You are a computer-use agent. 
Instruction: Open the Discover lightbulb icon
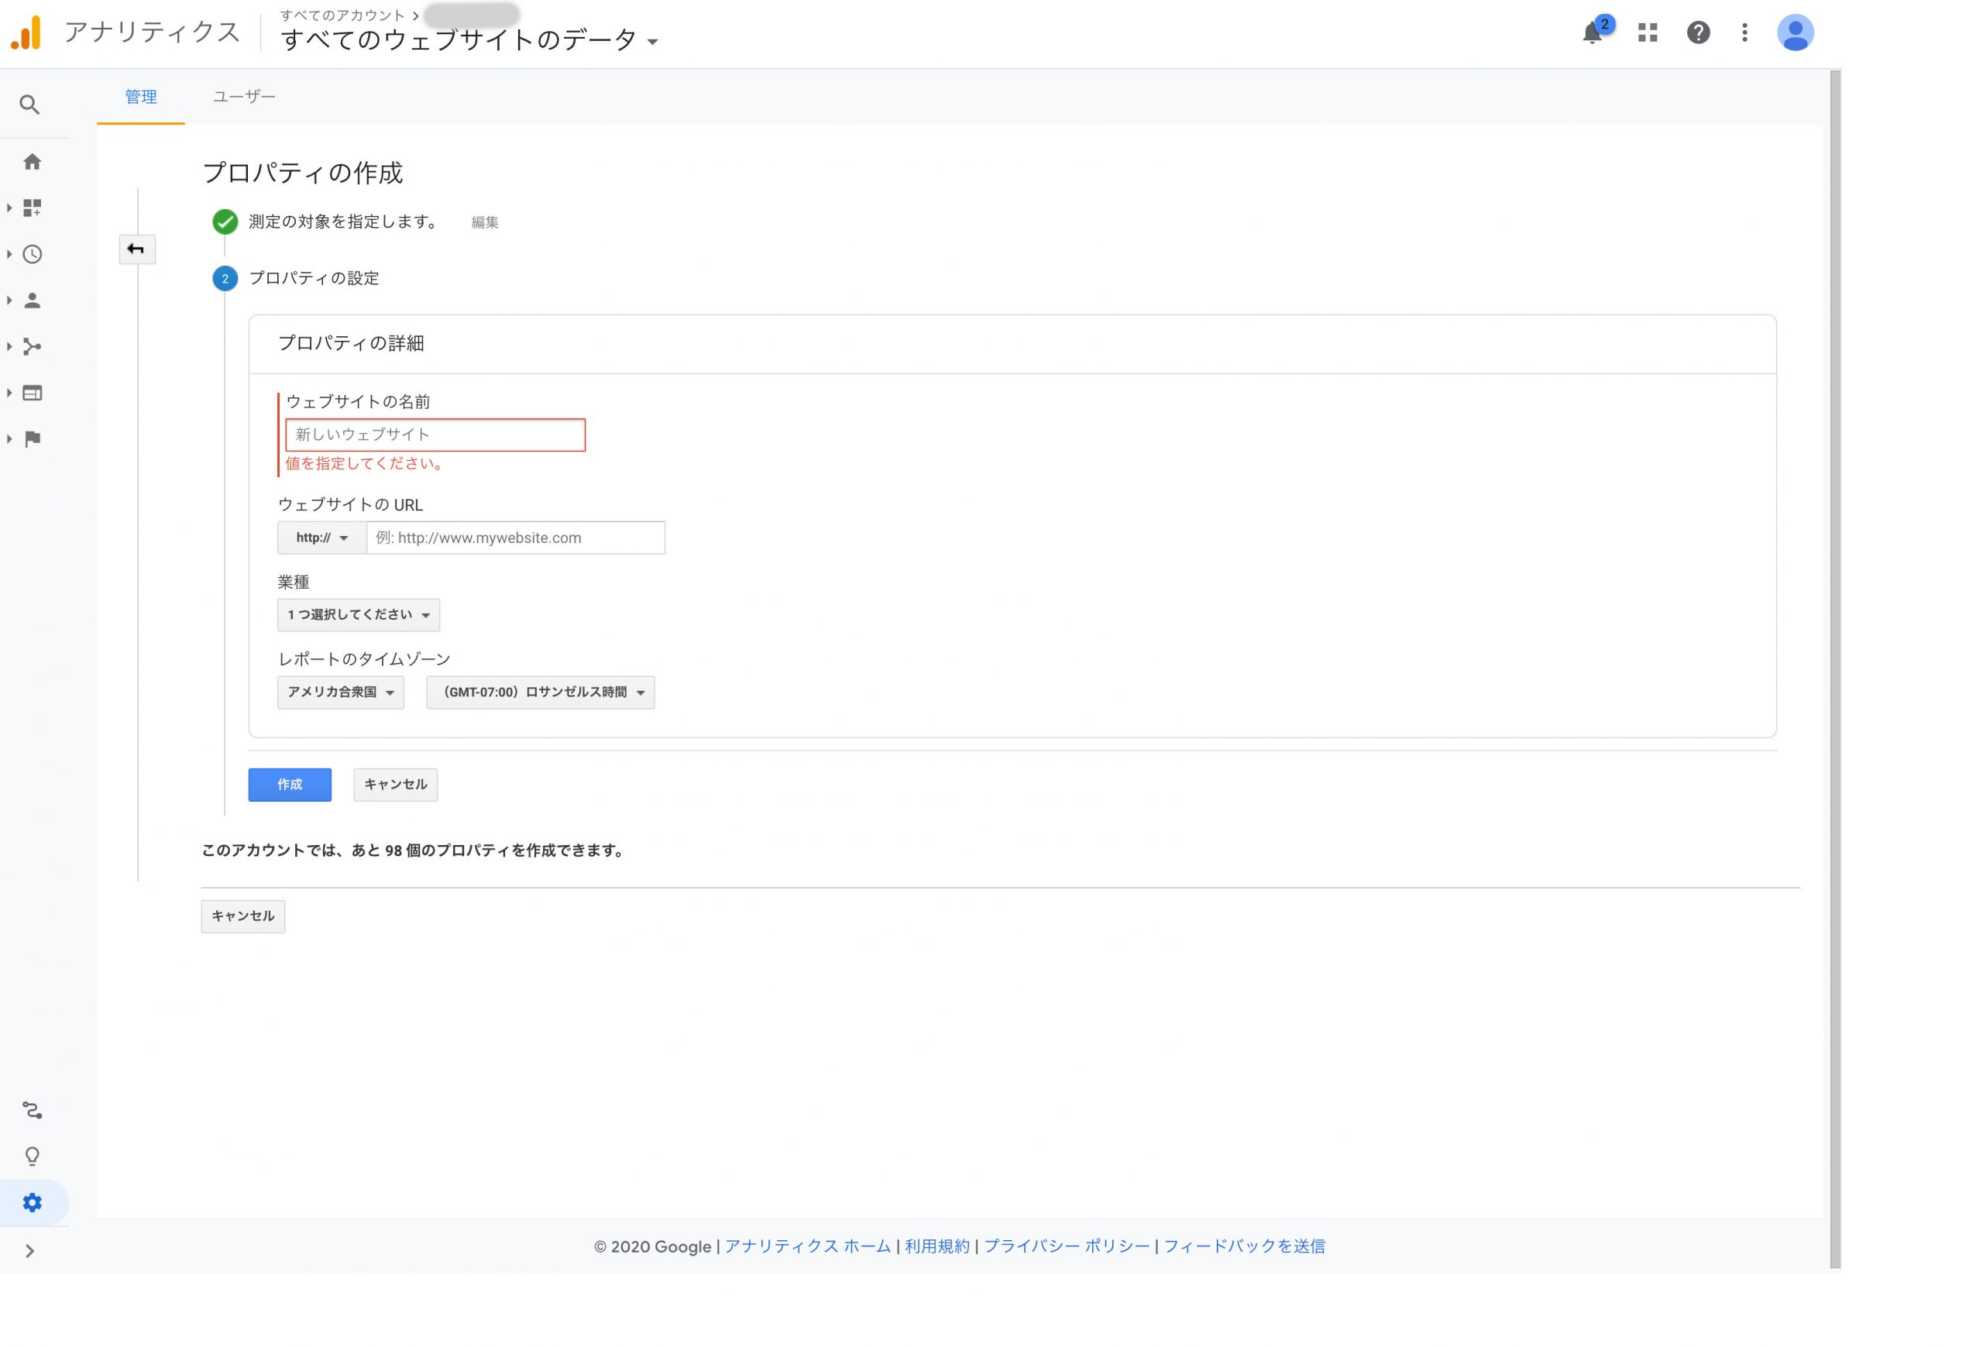(x=33, y=1156)
